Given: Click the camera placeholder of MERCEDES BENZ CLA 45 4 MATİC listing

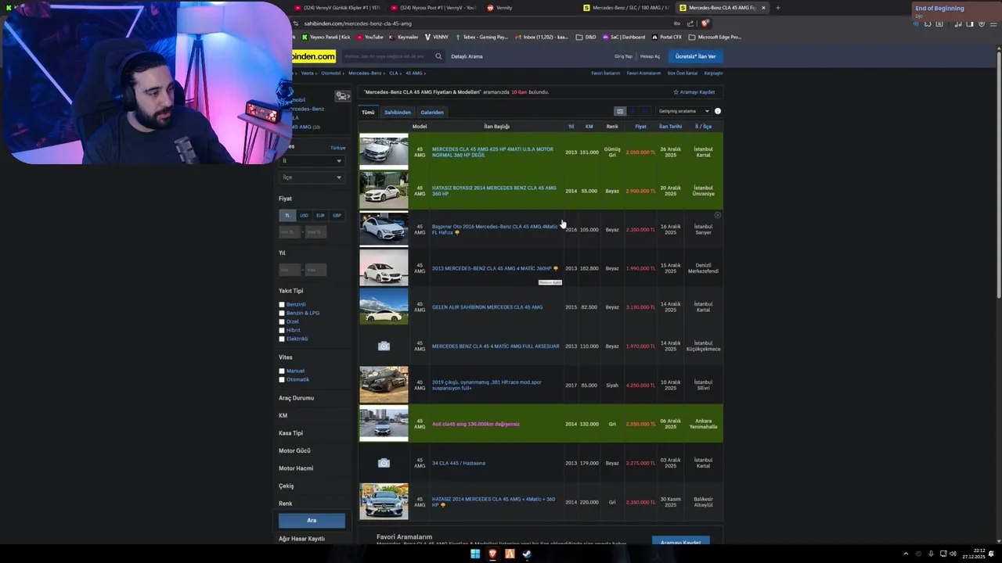Looking at the screenshot, I should [x=384, y=346].
